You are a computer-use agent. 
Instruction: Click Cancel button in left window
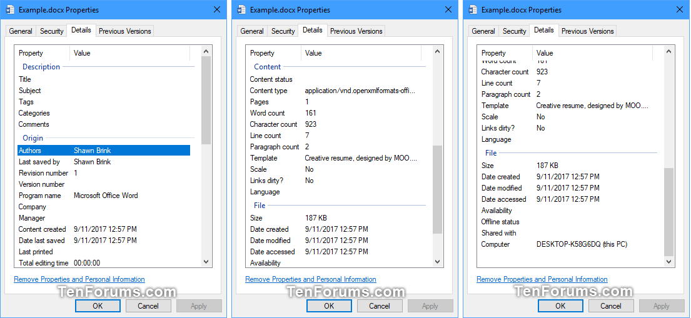click(x=148, y=306)
